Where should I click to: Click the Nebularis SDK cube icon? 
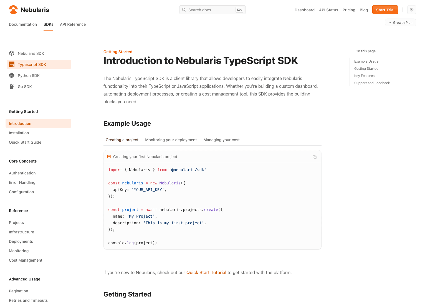pos(12,53)
